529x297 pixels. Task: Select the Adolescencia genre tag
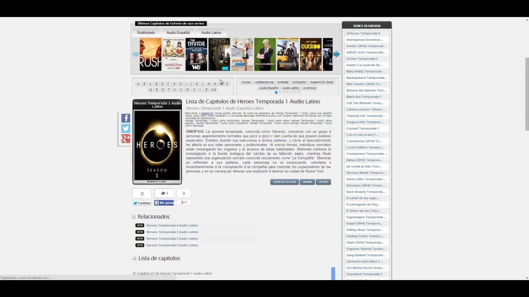pos(264,82)
